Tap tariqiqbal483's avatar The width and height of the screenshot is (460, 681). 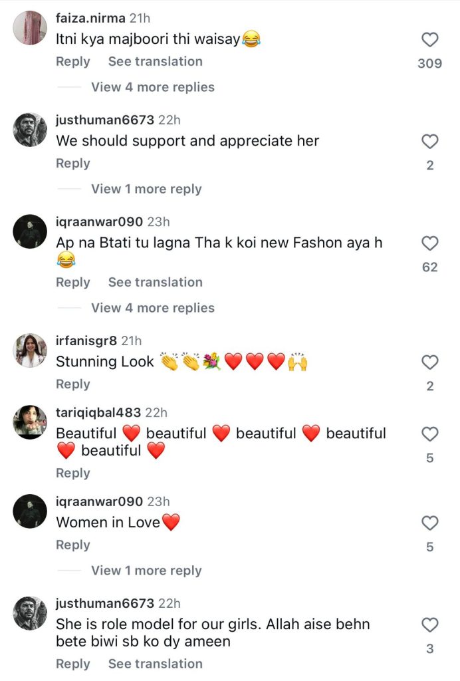click(31, 421)
